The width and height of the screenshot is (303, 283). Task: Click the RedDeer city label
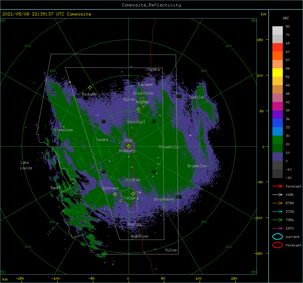(143, 102)
